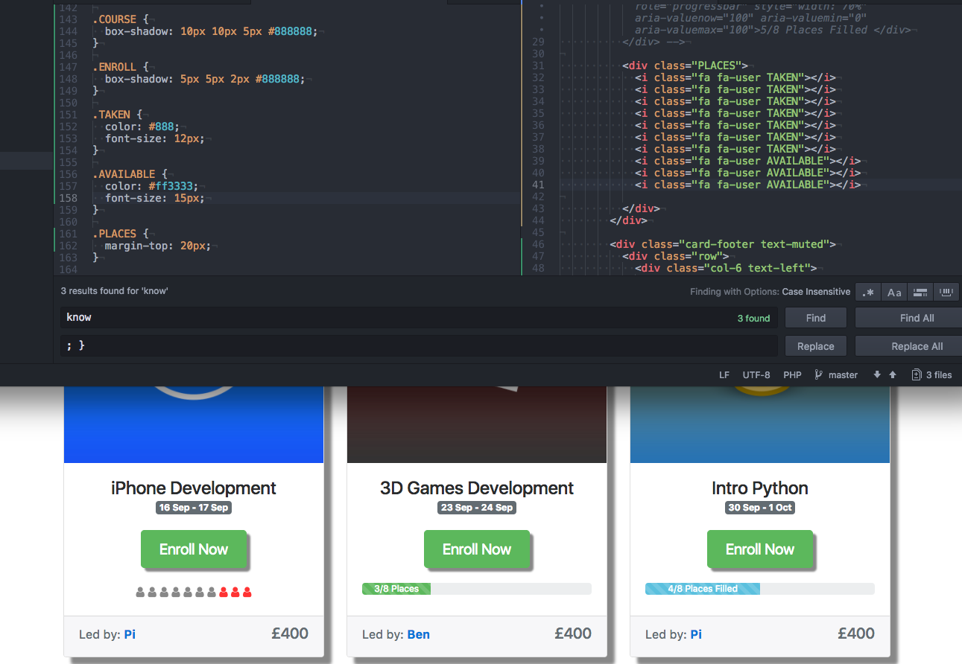Viewport: 962px width, 664px height.
Task: Click the '4/8 Places Filled' blue progress bar
Action: (703, 589)
